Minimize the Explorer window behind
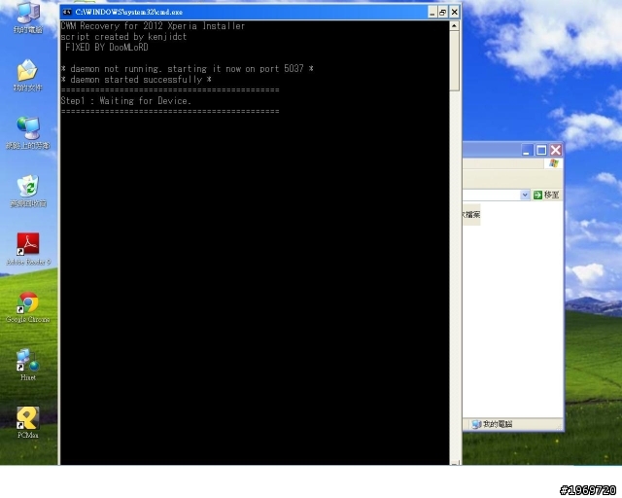Screen dimensions: 622x498 click(527, 150)
